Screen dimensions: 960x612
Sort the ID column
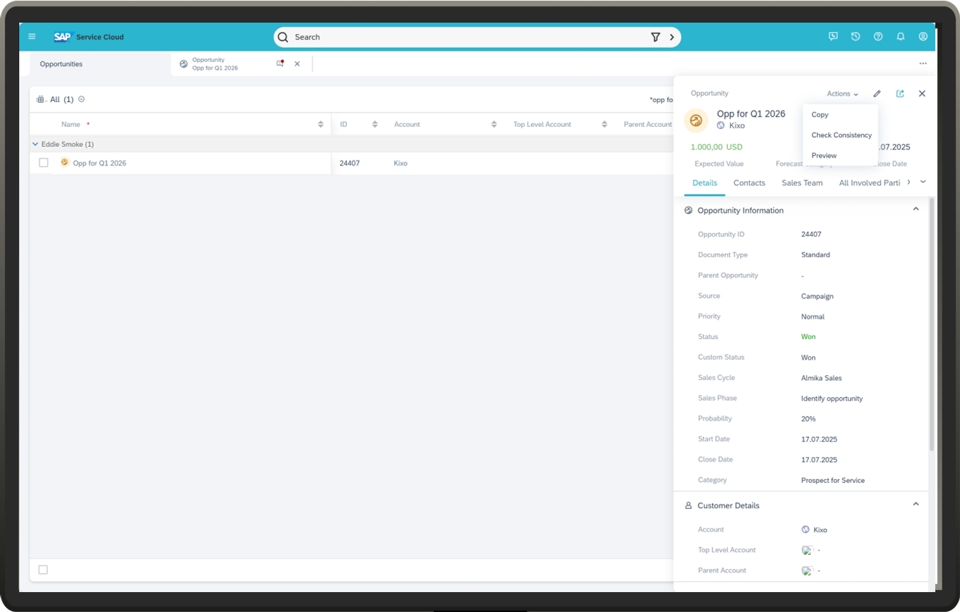tap(375, 124)
